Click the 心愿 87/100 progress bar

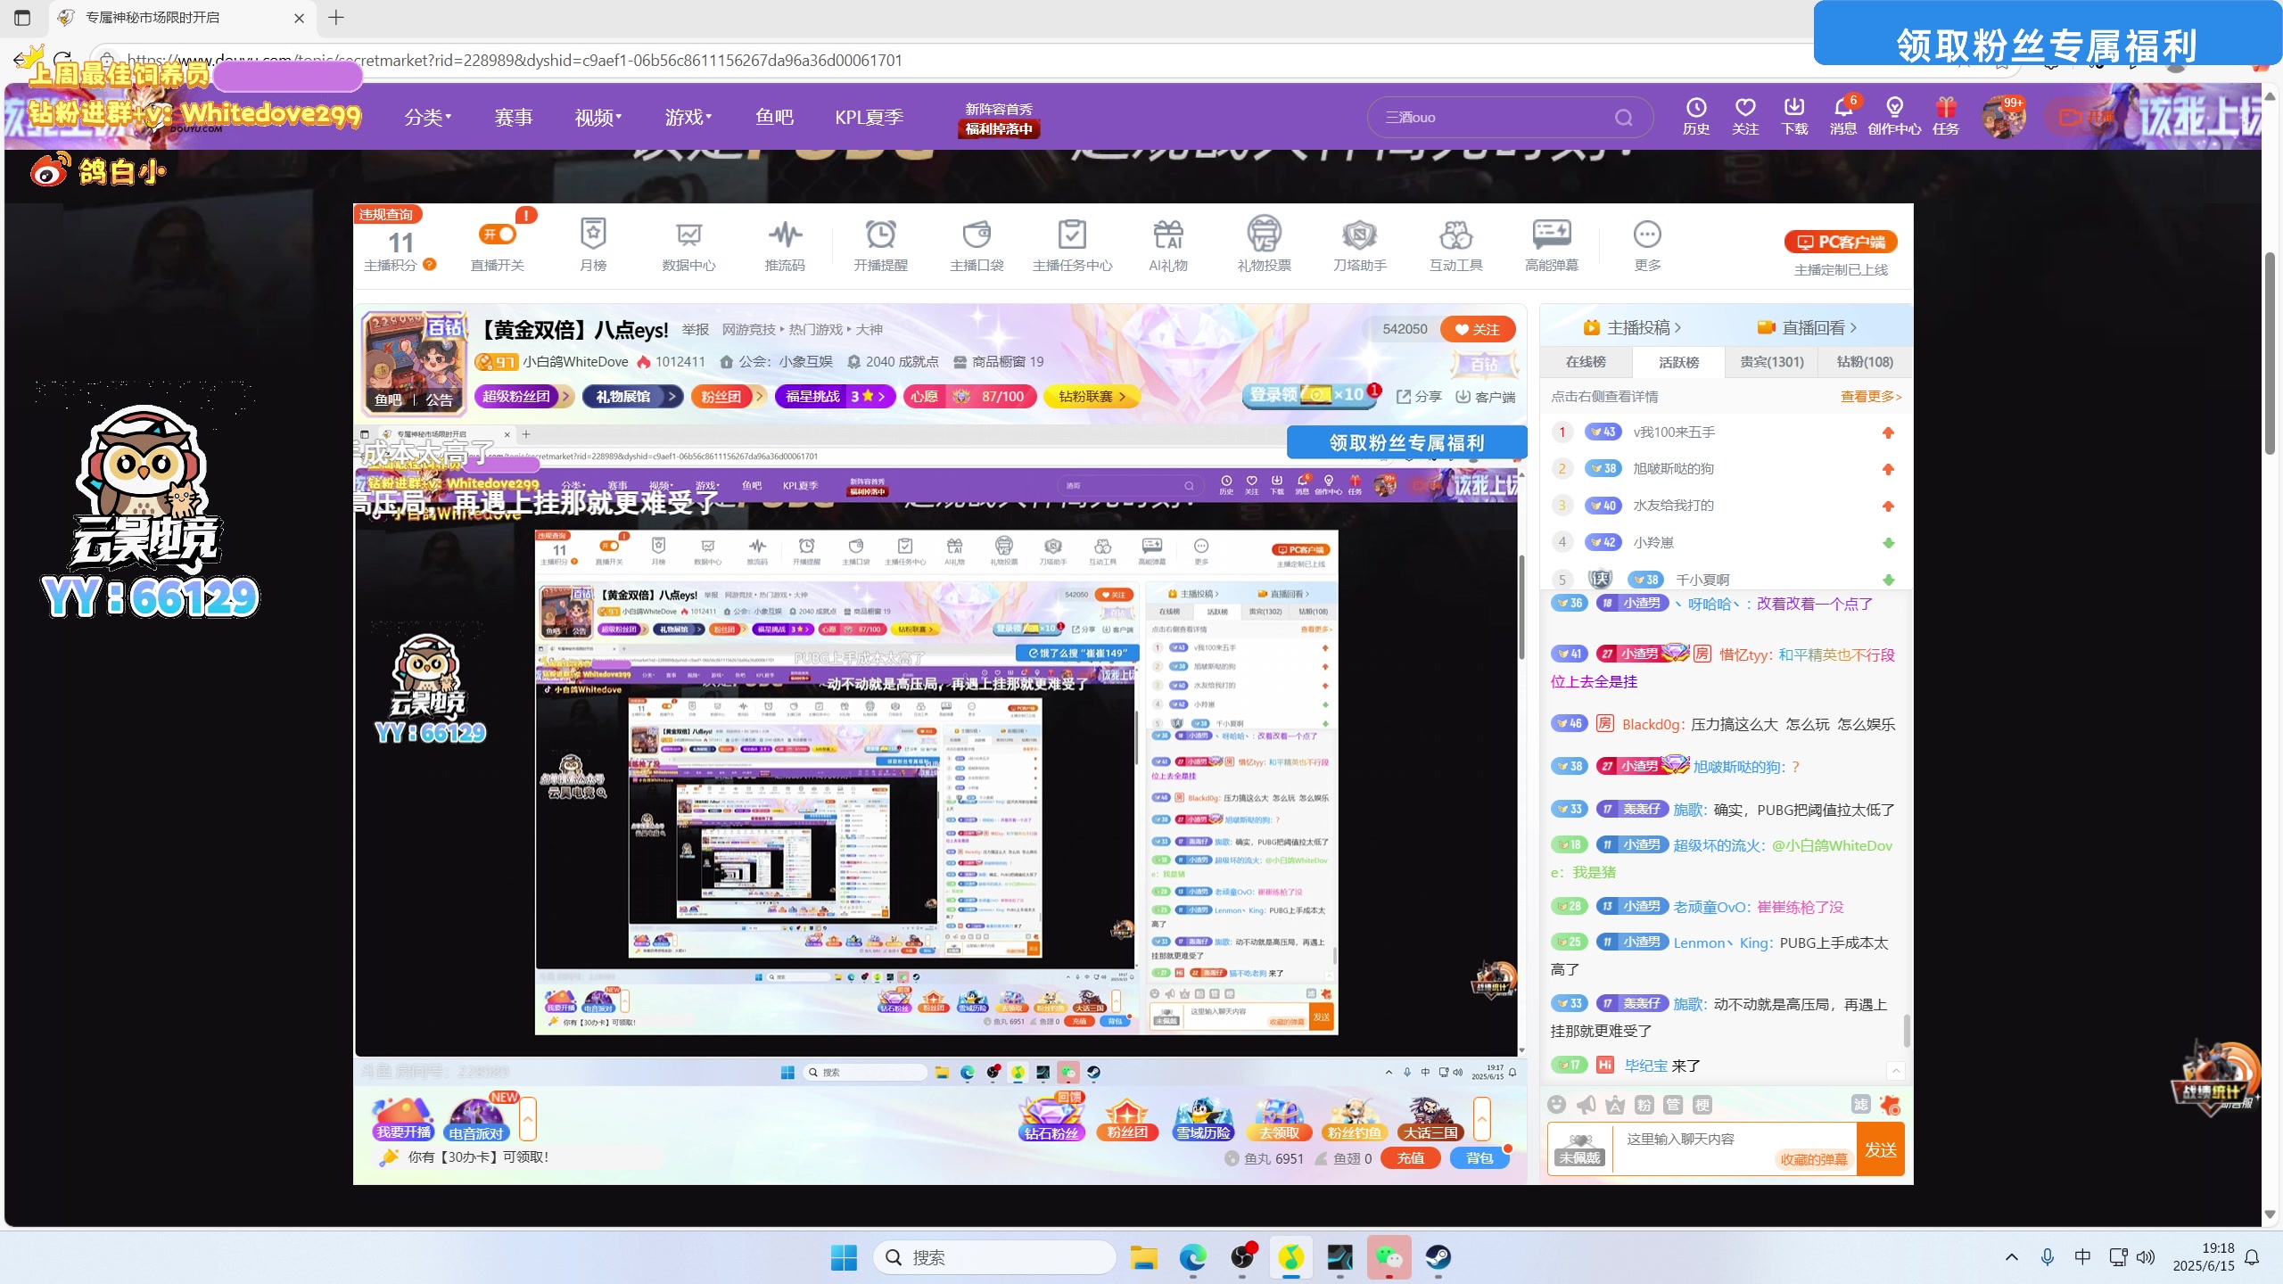coord(969,397)
